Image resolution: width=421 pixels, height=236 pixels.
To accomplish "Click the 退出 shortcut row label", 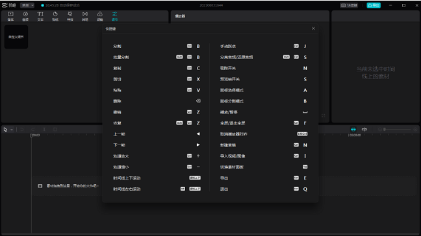I will [x=224, y=189].
